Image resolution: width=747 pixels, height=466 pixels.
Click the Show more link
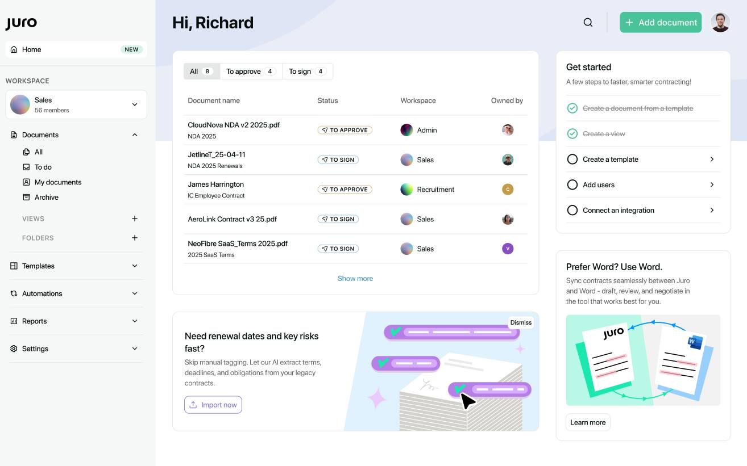355,279
